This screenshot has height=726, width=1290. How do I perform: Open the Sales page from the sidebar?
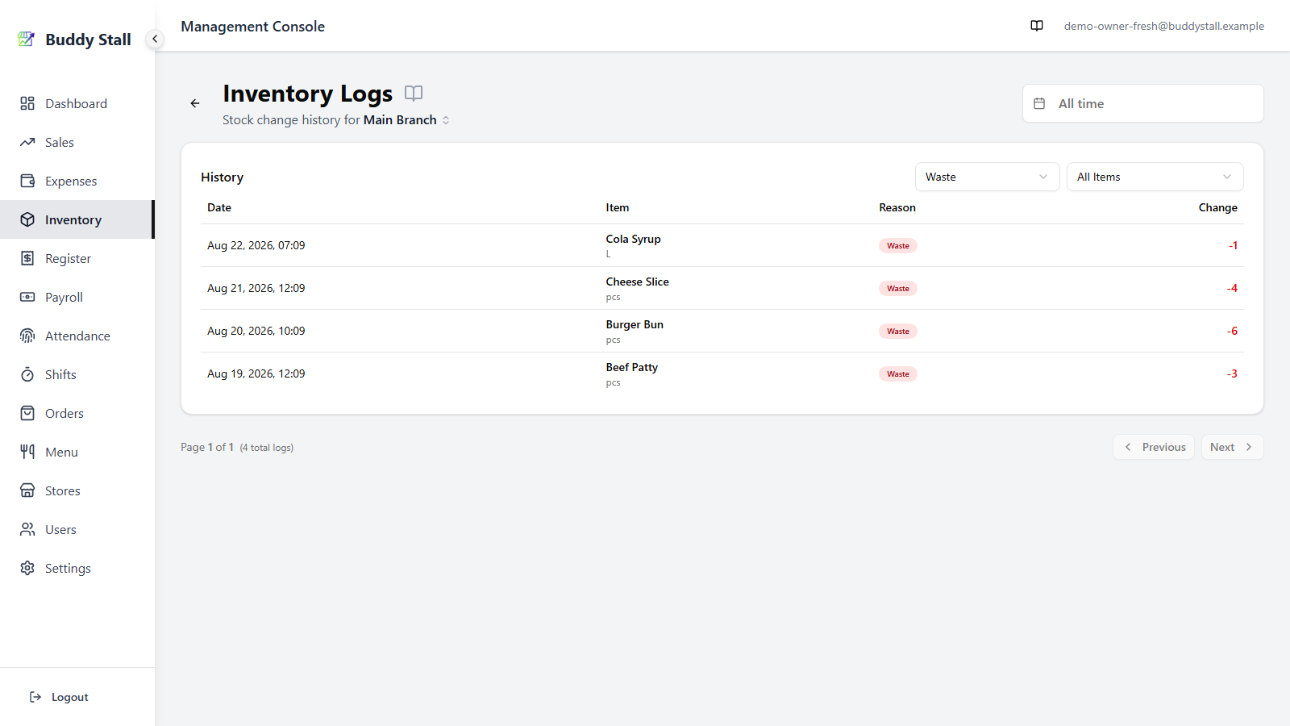[x=77, y=142]
